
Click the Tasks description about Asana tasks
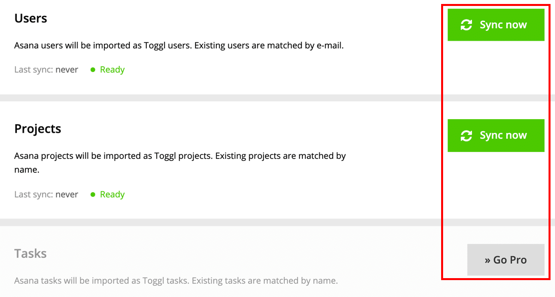pos(176,281)
